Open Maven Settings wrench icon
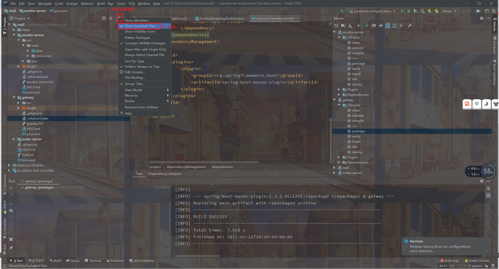 410,26
